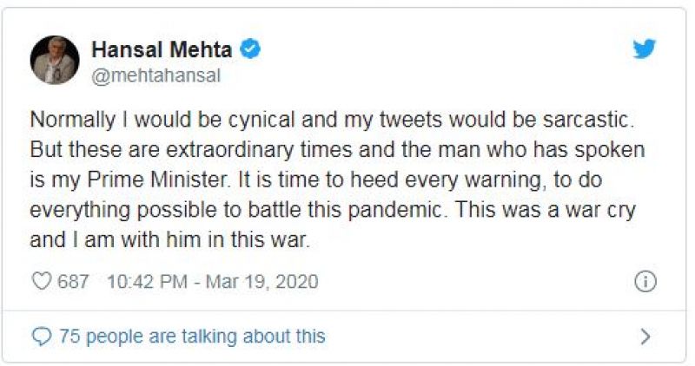695x366 pixels.
Task: Click the Hansal Mehta display name
Action: coord(162,49)
